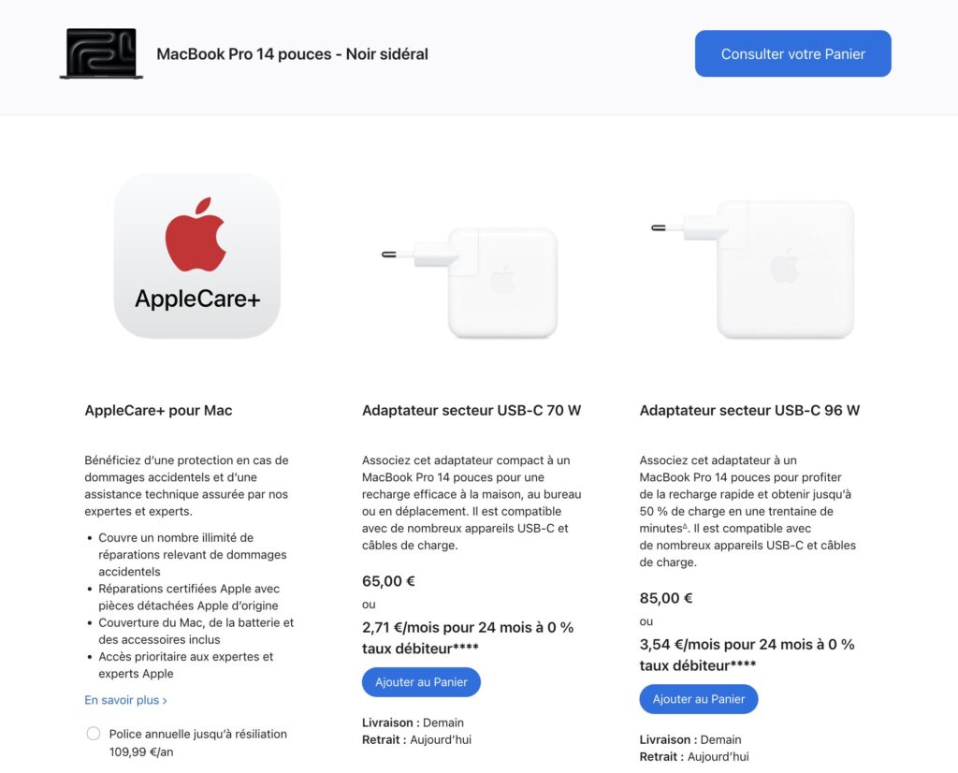
Task: Click the 2,71 €/mois financing offer text
Action: coord(468,637)
